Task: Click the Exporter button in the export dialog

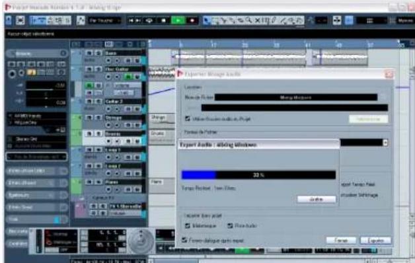Action: coord(375,241)
